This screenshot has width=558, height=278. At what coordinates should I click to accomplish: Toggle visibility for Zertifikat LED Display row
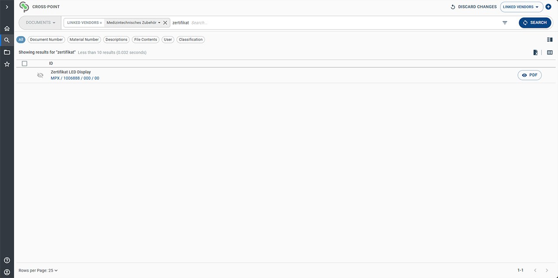[x=40, y=75]
